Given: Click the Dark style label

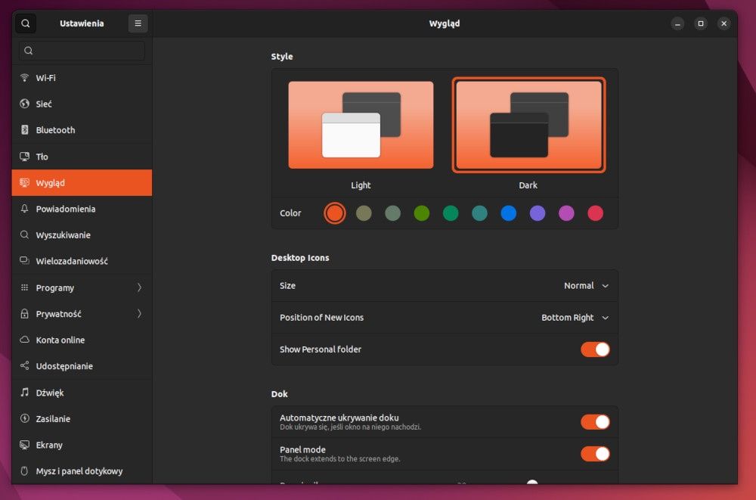Looking at the screenshot, I should pos(528,185).
